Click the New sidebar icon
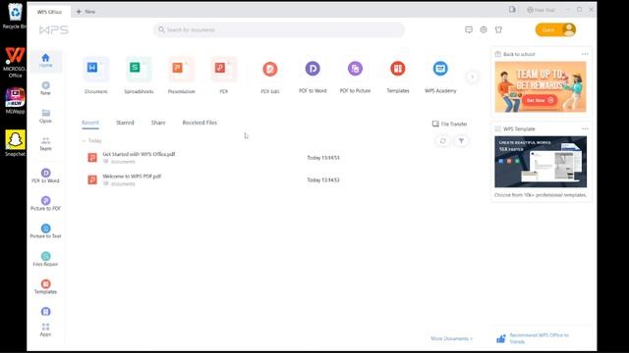The width and height of the screenshot is (629, 353). 46,88
